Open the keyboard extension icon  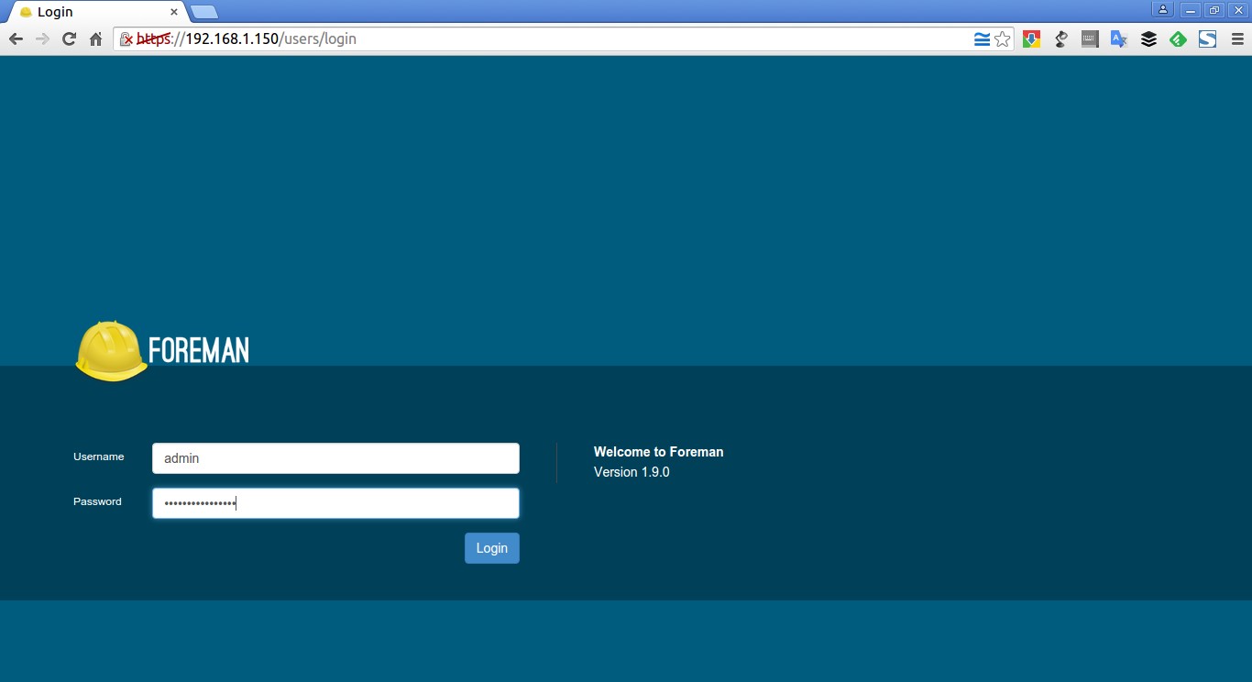[1090, 38]
